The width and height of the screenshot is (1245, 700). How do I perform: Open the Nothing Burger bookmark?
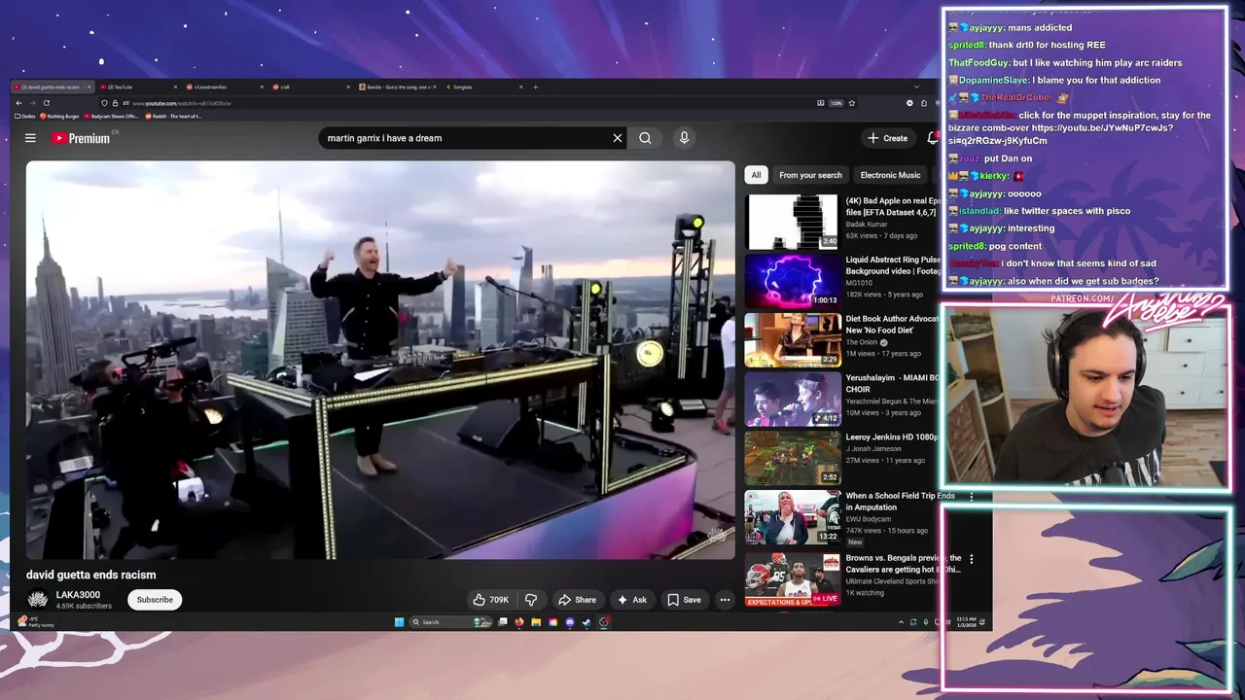60,117
